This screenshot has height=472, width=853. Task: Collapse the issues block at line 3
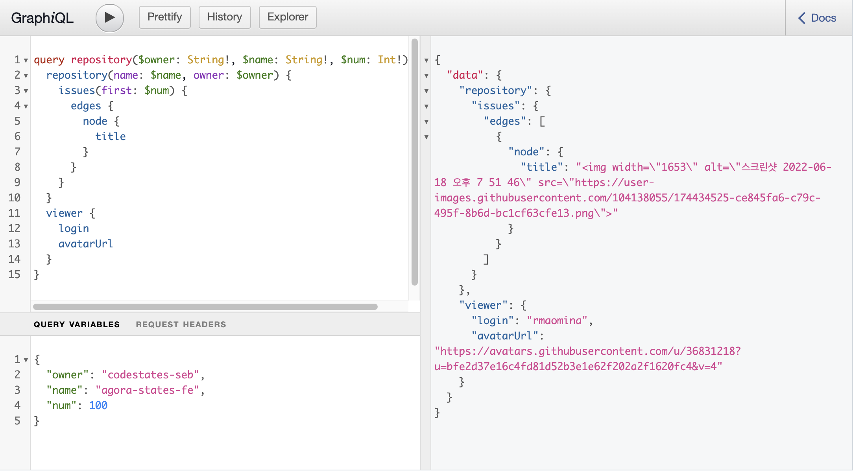[x=26, y=91]
